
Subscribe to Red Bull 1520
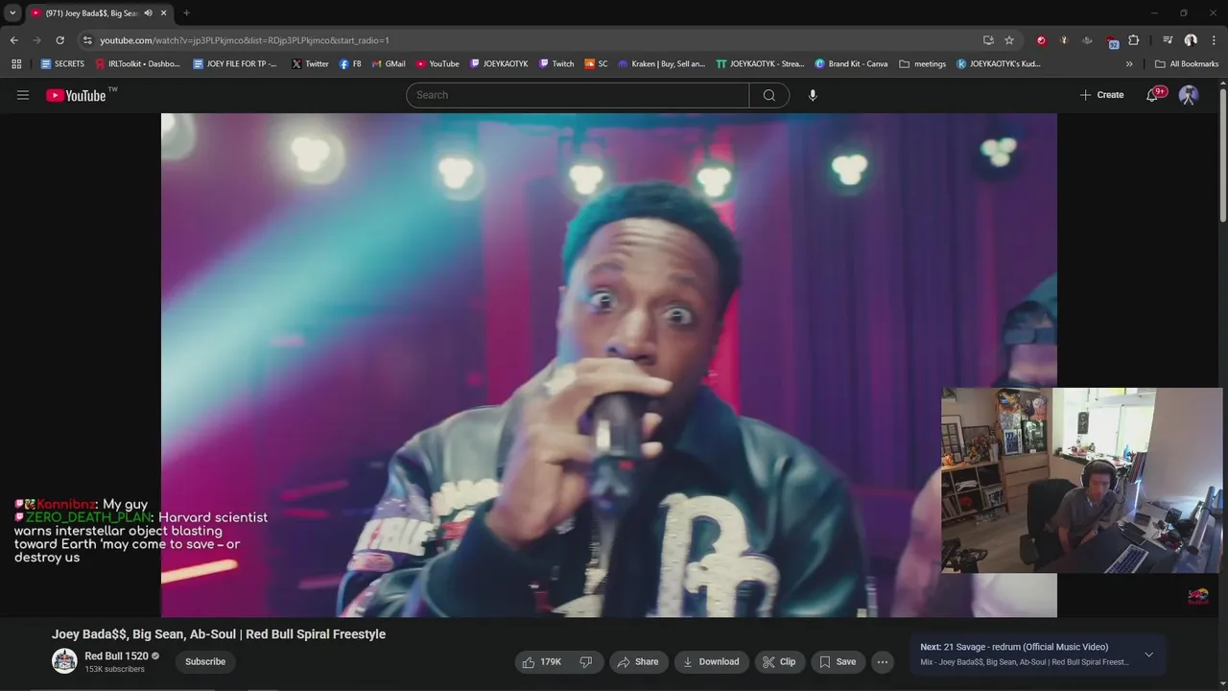click(x=205, y=661)
